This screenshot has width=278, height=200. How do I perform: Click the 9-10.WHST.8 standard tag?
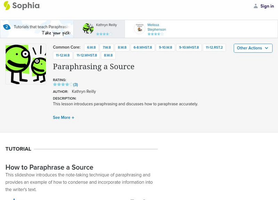coord(189,48)
